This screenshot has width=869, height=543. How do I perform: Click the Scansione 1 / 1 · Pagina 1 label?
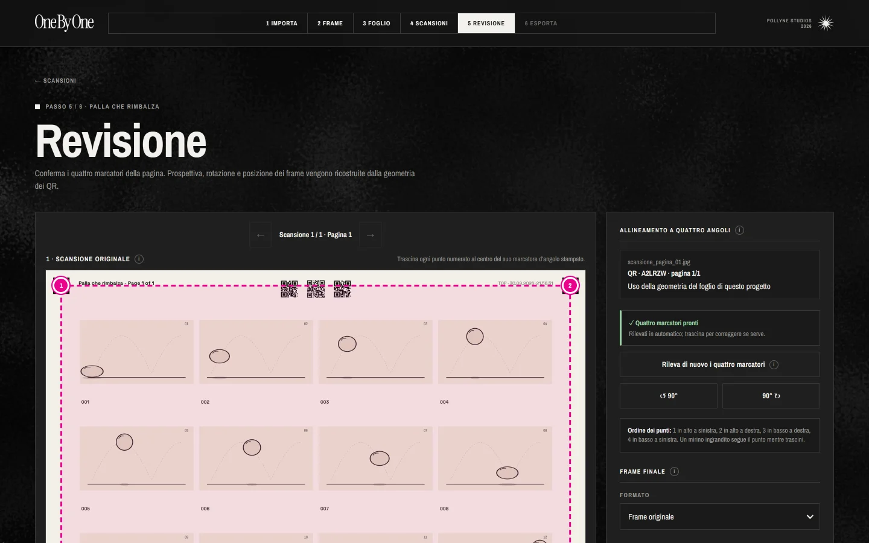(316, 235)
